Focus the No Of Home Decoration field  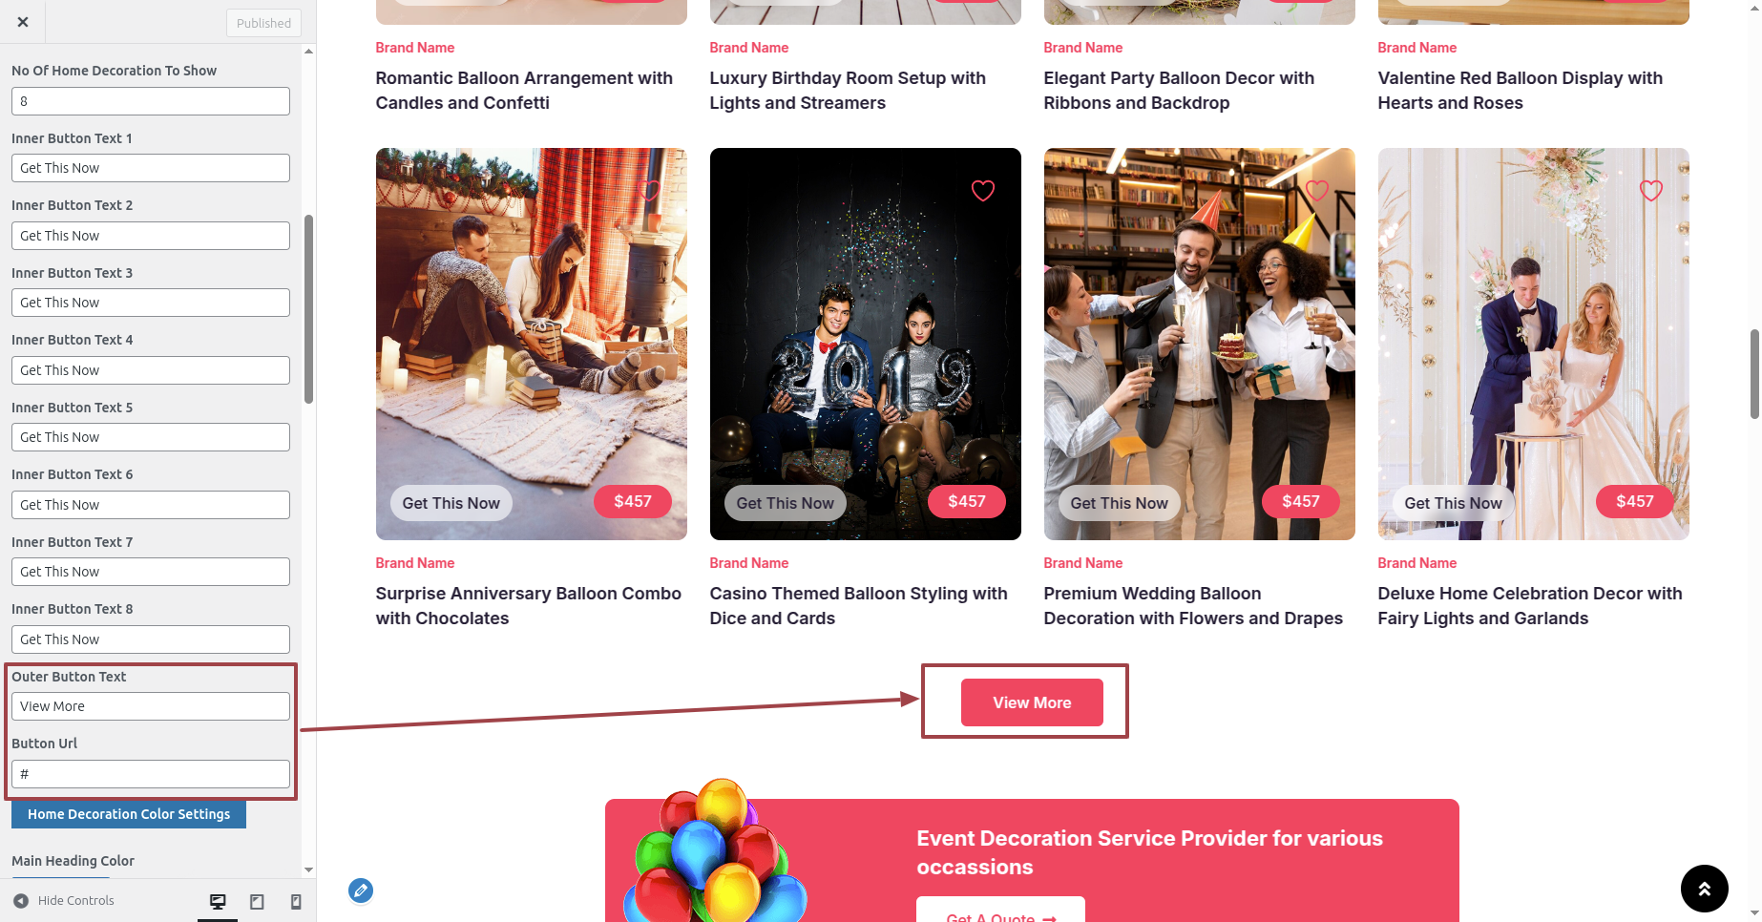pyautogui.click(x=151, y=101)
